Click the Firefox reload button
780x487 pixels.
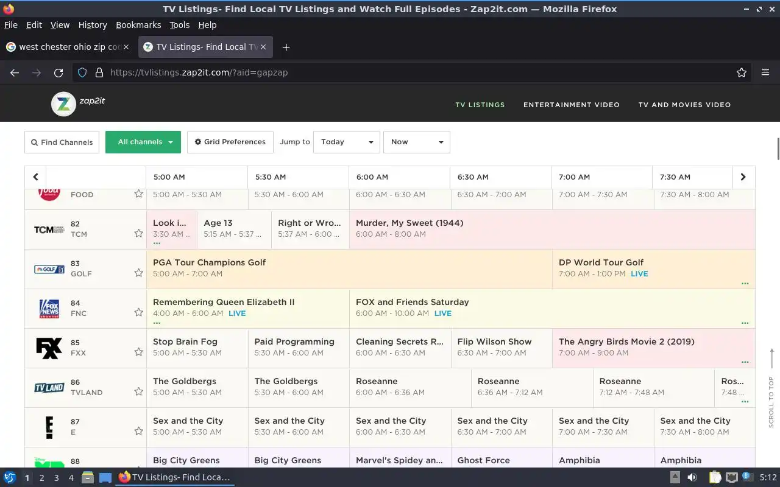point(58,72)
